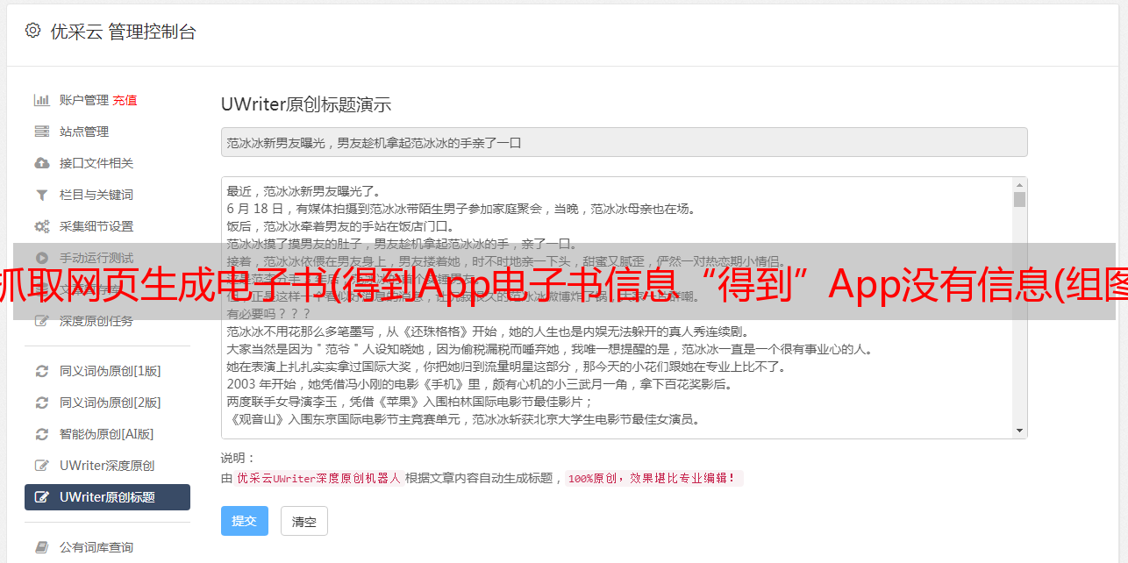1128x563 pixels.
Task: Click the red 优采云UWriter深度原创机器人 text
Action: click(318, 479)
